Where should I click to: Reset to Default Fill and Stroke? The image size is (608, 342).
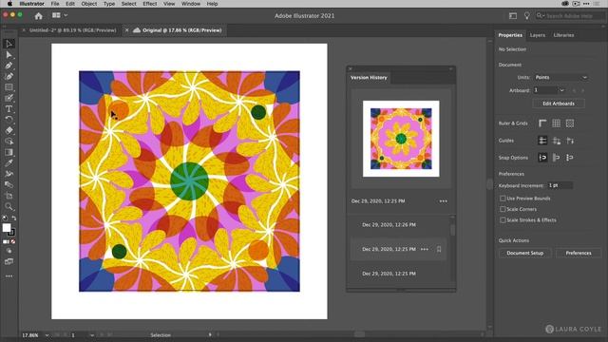click(5, 218)
